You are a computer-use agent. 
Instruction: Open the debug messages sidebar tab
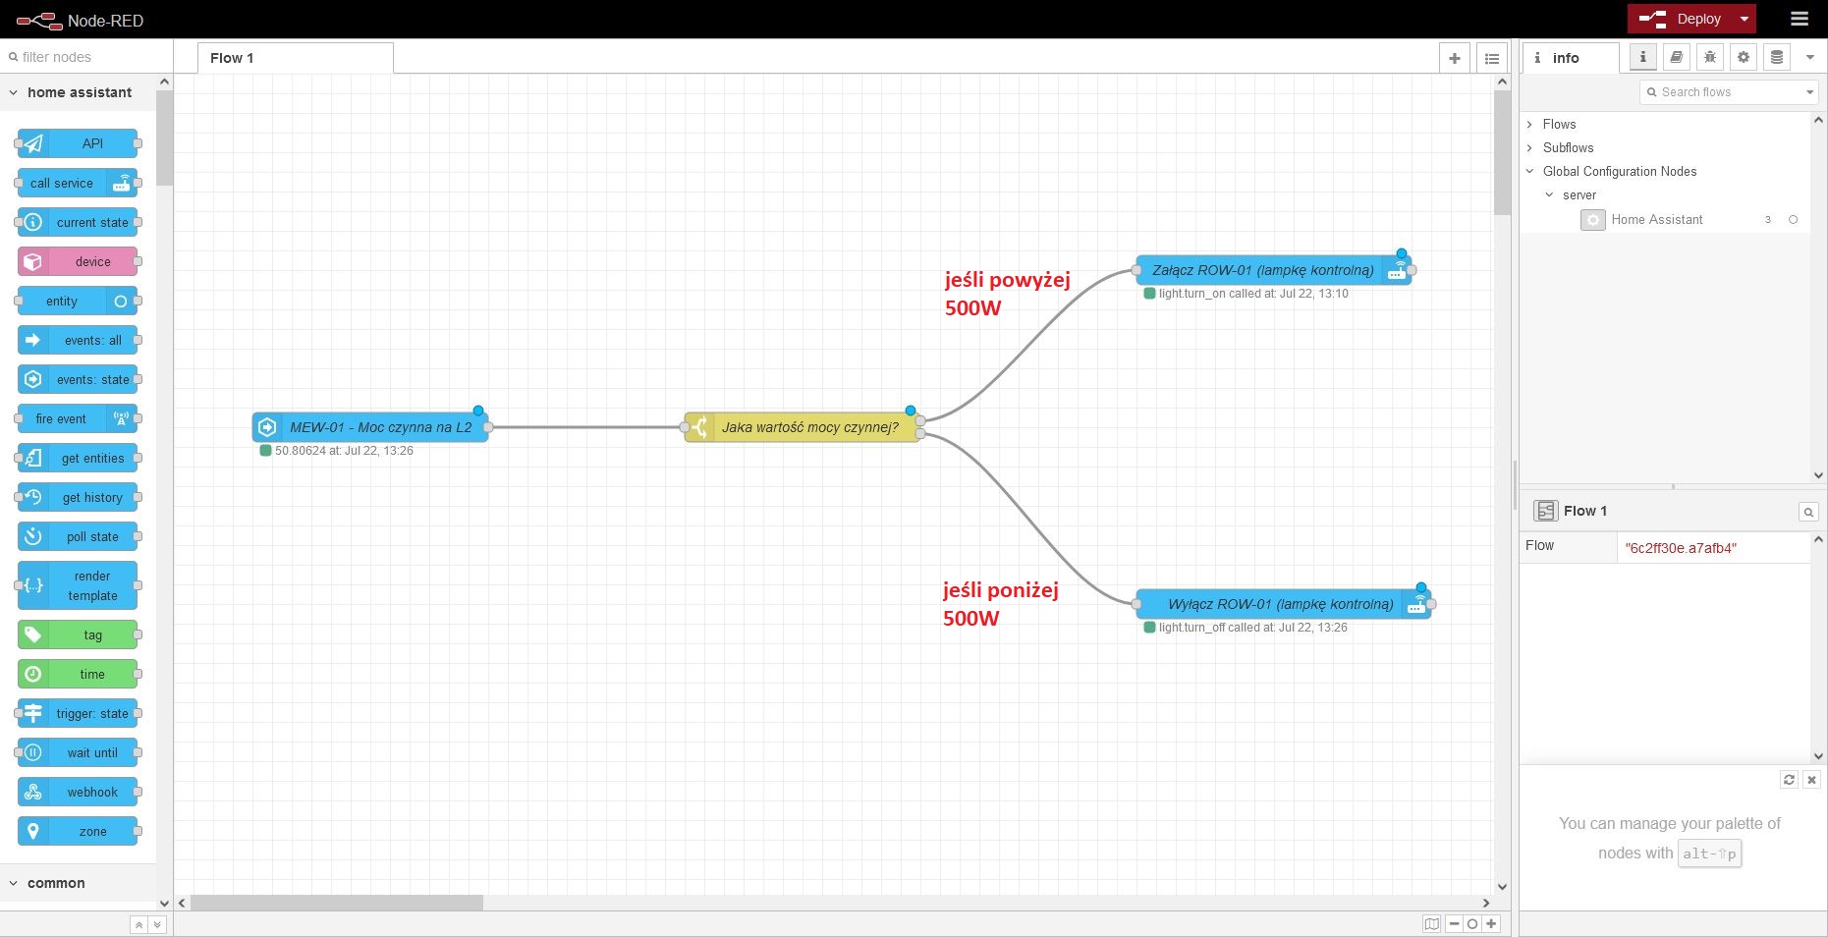pyautogui.click(x=1709, y=57)
